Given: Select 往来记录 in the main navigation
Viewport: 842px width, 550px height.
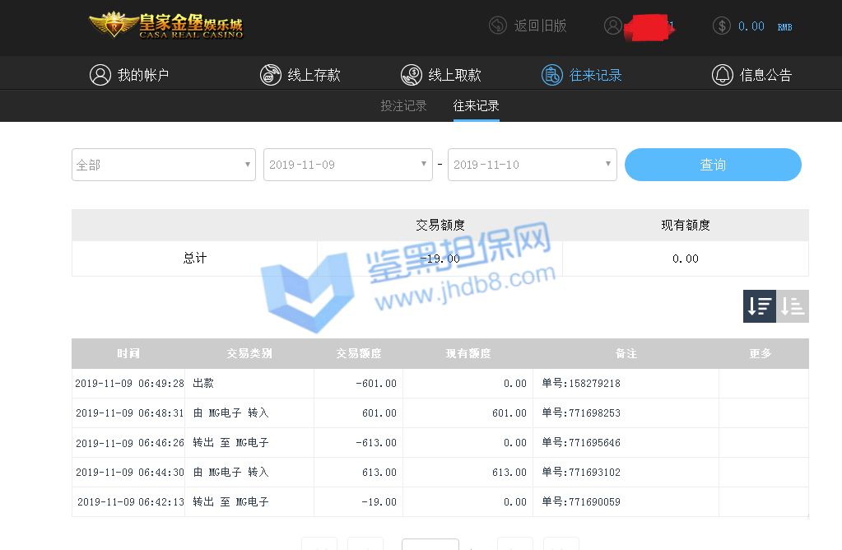Looking at the screenshot, I should coord(582,75).
